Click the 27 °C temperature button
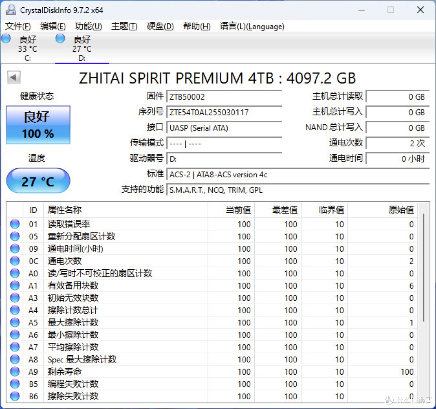This screenshot has height=409, width=436. click(x=38, y=181)
